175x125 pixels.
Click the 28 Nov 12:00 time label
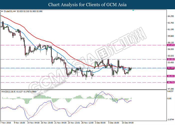click(87, 123)
